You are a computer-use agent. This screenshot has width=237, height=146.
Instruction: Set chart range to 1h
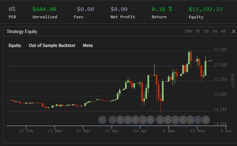197,31
